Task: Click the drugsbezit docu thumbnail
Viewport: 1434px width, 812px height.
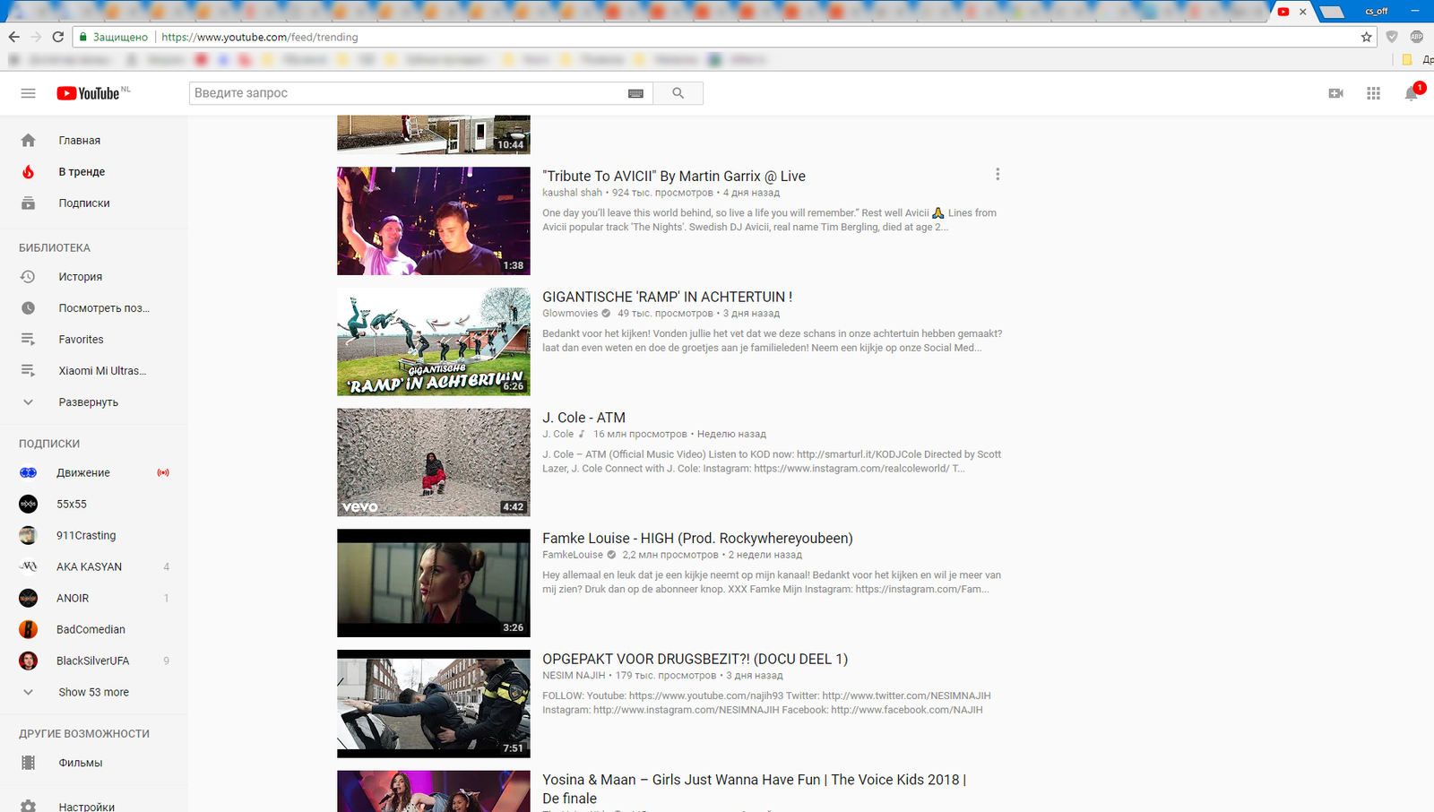Action: click(434, 704)
